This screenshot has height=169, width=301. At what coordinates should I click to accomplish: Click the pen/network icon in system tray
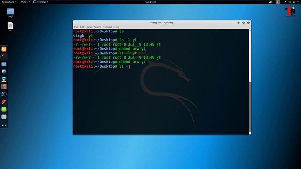(x=285, y=2)
